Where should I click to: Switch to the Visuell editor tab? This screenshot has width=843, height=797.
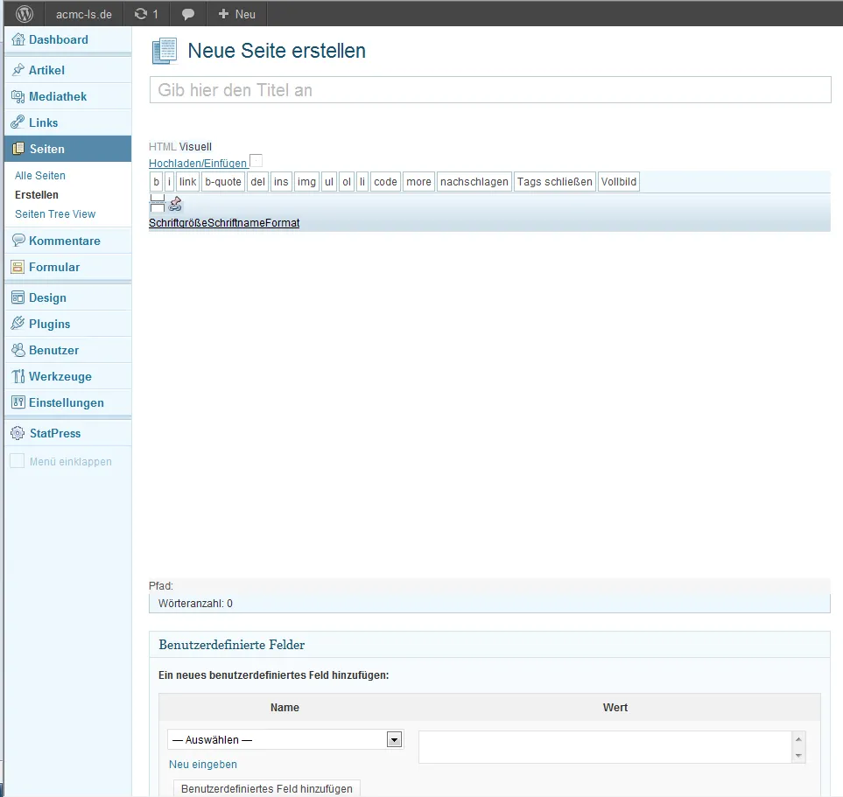[x=195, y=147]
